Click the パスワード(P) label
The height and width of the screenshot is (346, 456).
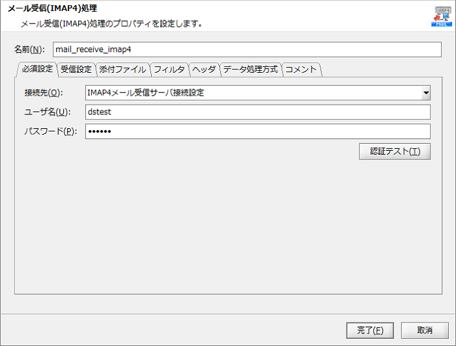click(50, 131)
